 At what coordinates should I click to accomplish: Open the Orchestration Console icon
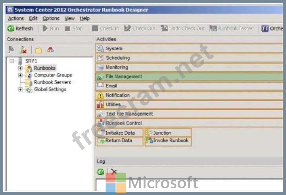click(x=265, y=28)
